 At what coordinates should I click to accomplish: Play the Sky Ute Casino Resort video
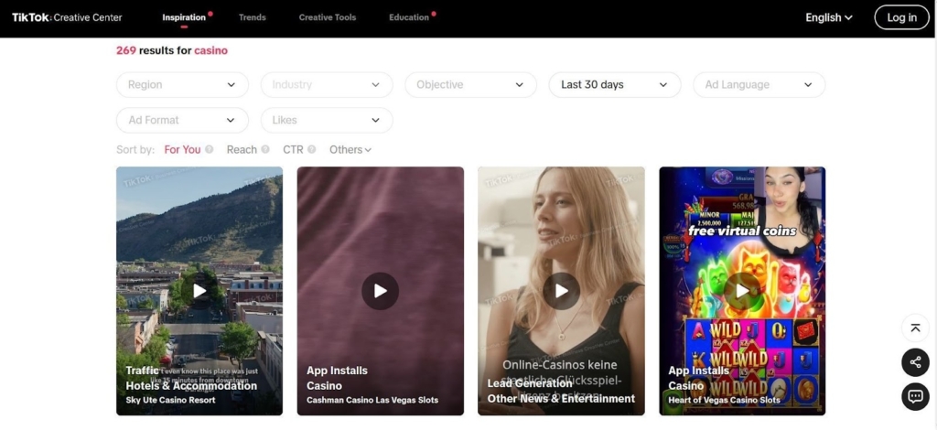[199, 291]
